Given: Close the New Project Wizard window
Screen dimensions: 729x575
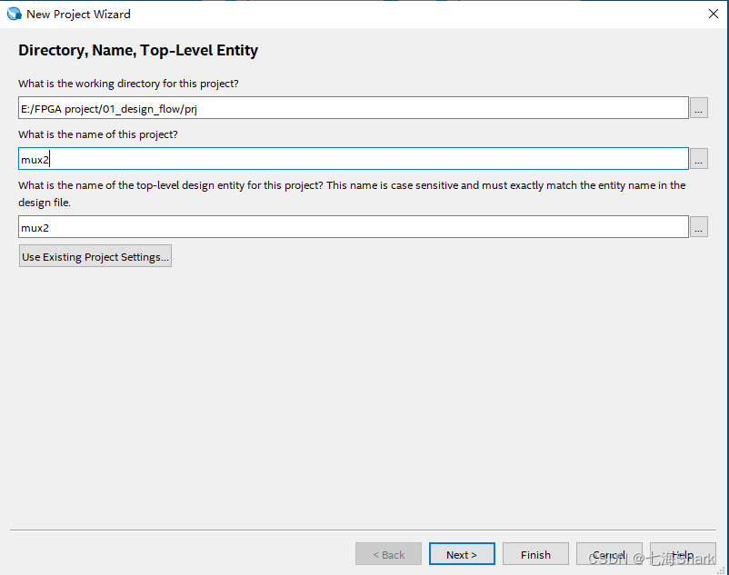Looking at the screenshot, I should (714, 14).
